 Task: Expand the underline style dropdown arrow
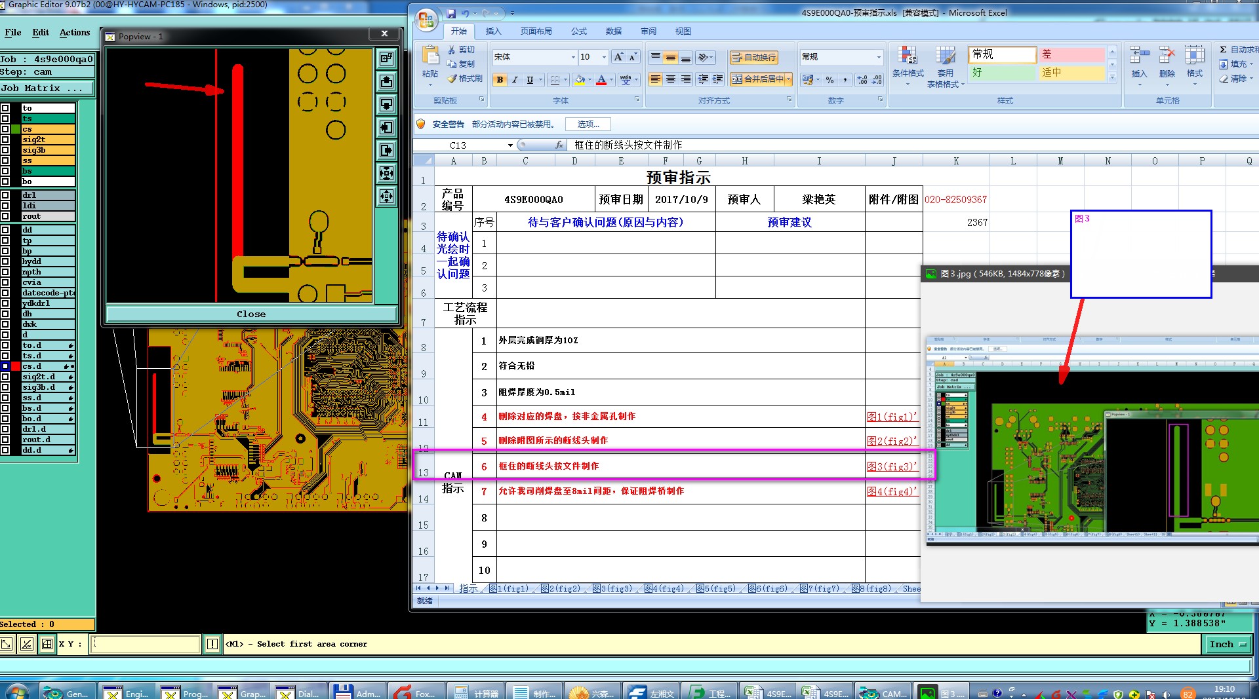(540, 79)
